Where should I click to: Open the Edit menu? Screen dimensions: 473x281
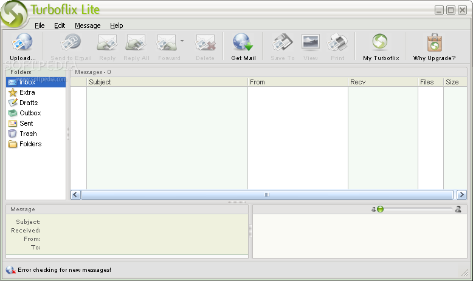pos(60,25)
